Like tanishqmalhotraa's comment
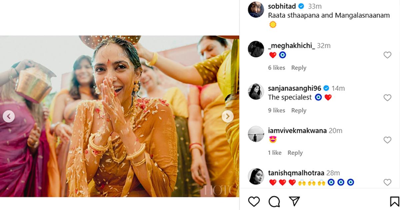This screenshot has height=210, width=400. (387, 182)
